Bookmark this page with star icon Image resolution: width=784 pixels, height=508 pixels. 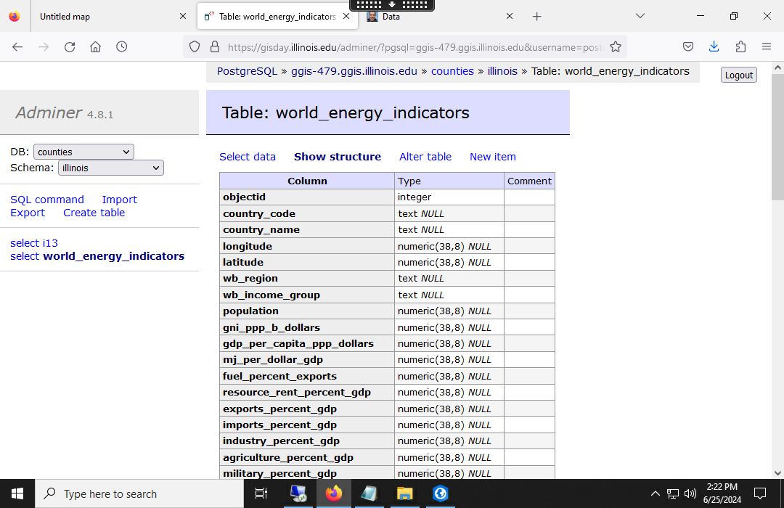coord(616,46)
